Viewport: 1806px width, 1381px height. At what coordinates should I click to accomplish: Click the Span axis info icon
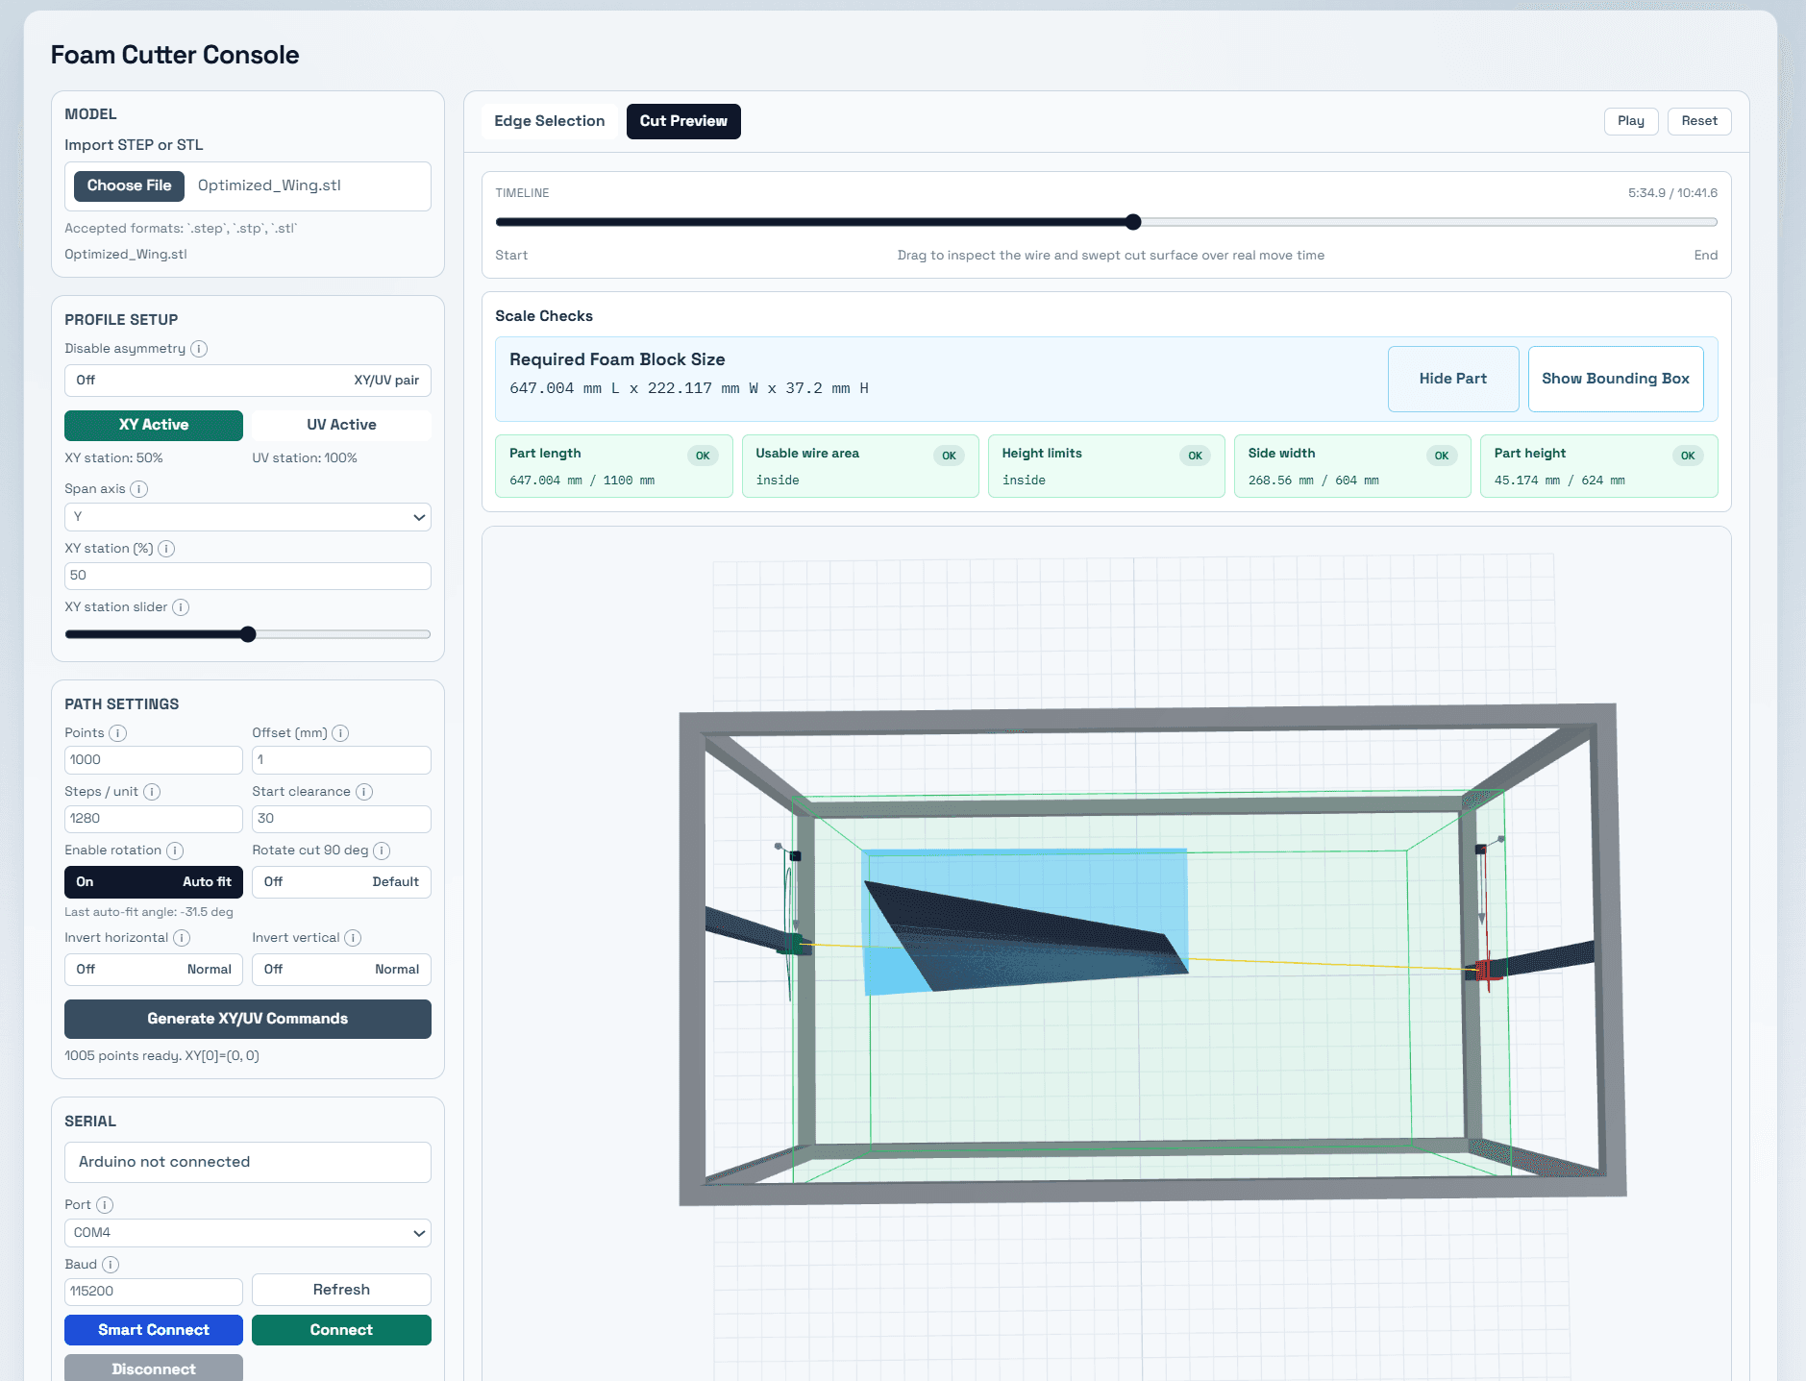[x=138, y=489]
